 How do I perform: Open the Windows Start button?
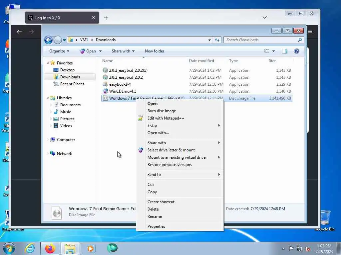[x=9, y=248]
